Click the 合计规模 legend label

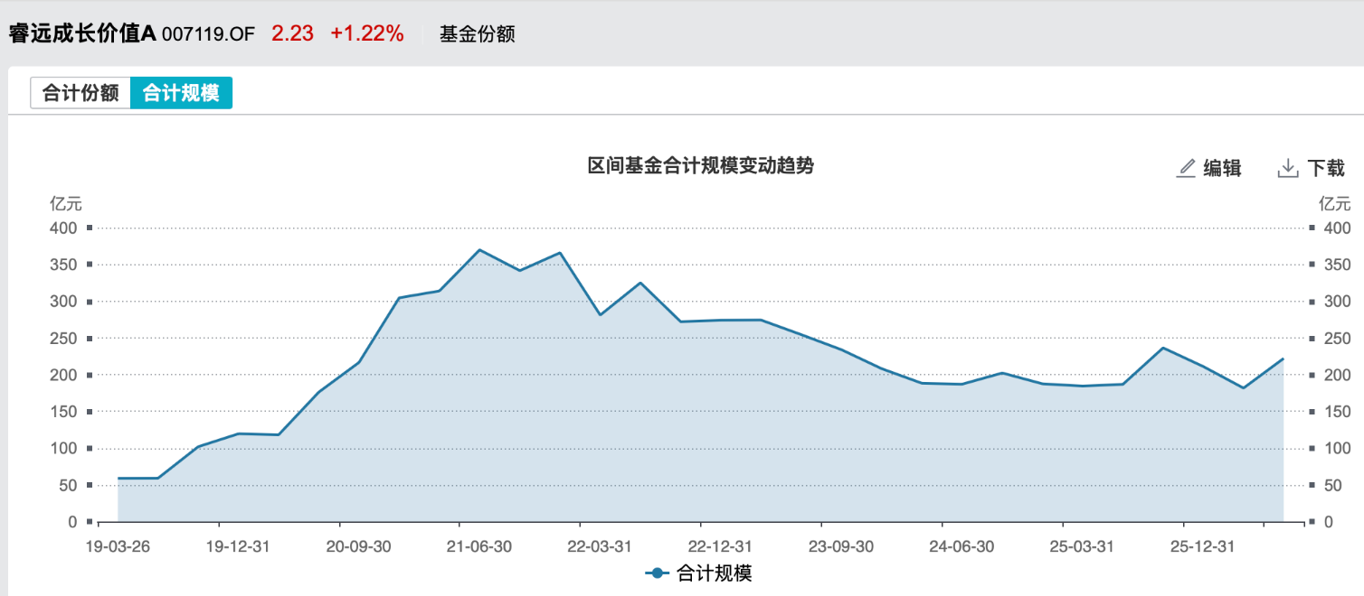[715, 573]
